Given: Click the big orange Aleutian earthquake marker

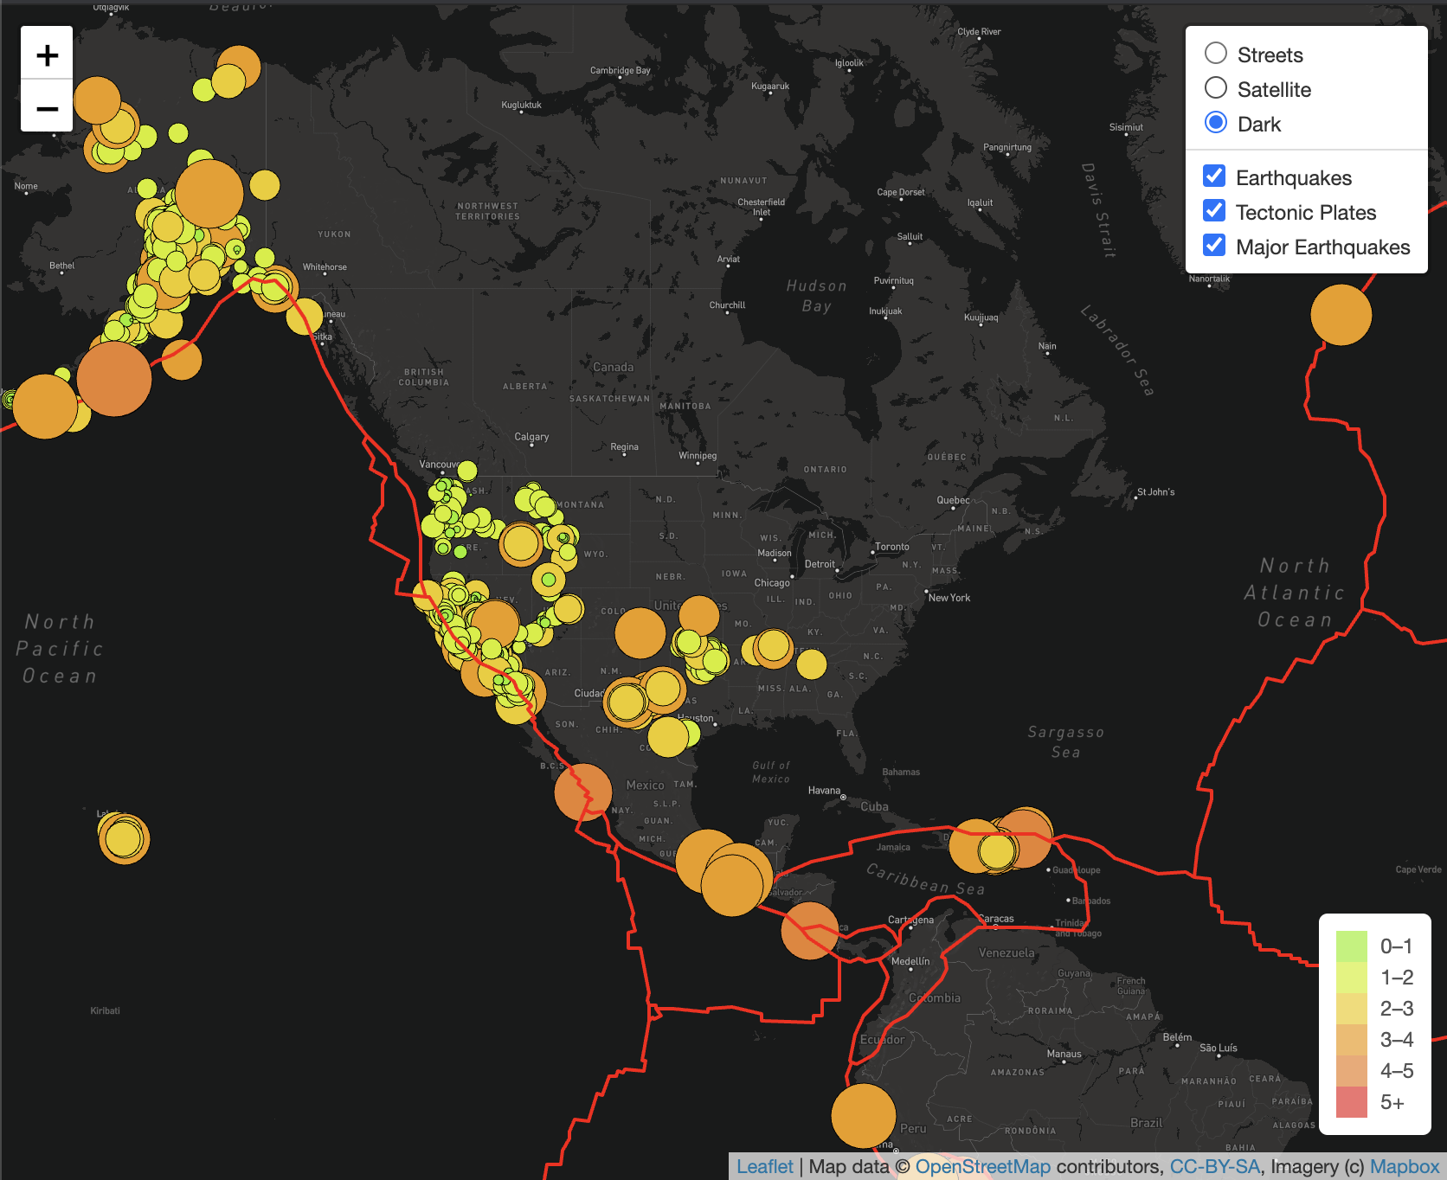Looking at the screenshot, I should tap(114, 379).
